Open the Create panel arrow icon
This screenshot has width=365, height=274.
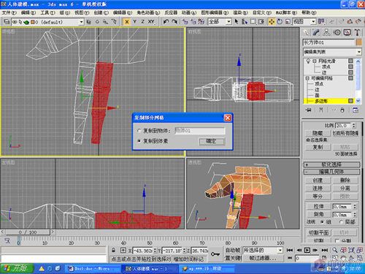coord(306,32)
